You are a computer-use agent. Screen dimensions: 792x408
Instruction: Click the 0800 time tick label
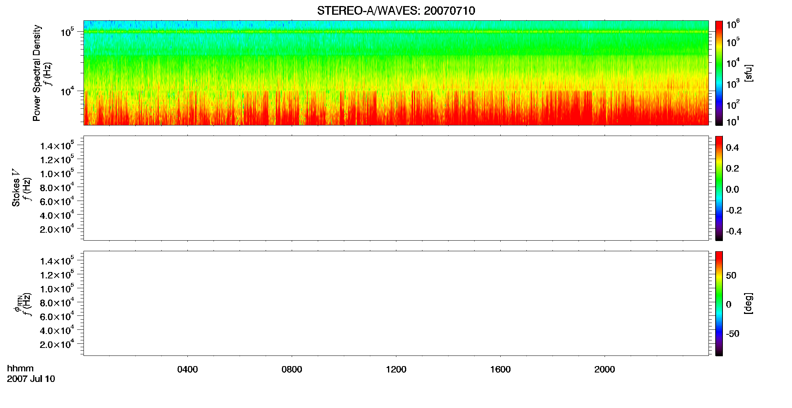pos(292,369)
